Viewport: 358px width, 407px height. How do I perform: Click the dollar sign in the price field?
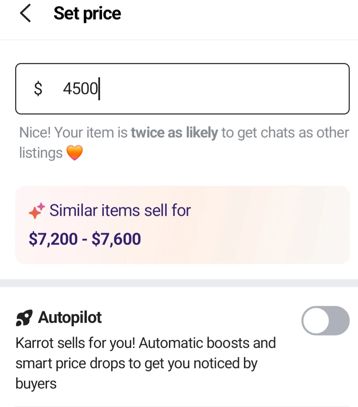38,89
